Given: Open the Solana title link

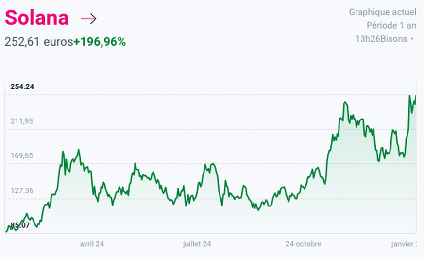Looking at the screenshot, I should pyautogui.click(x=36, y=18).
